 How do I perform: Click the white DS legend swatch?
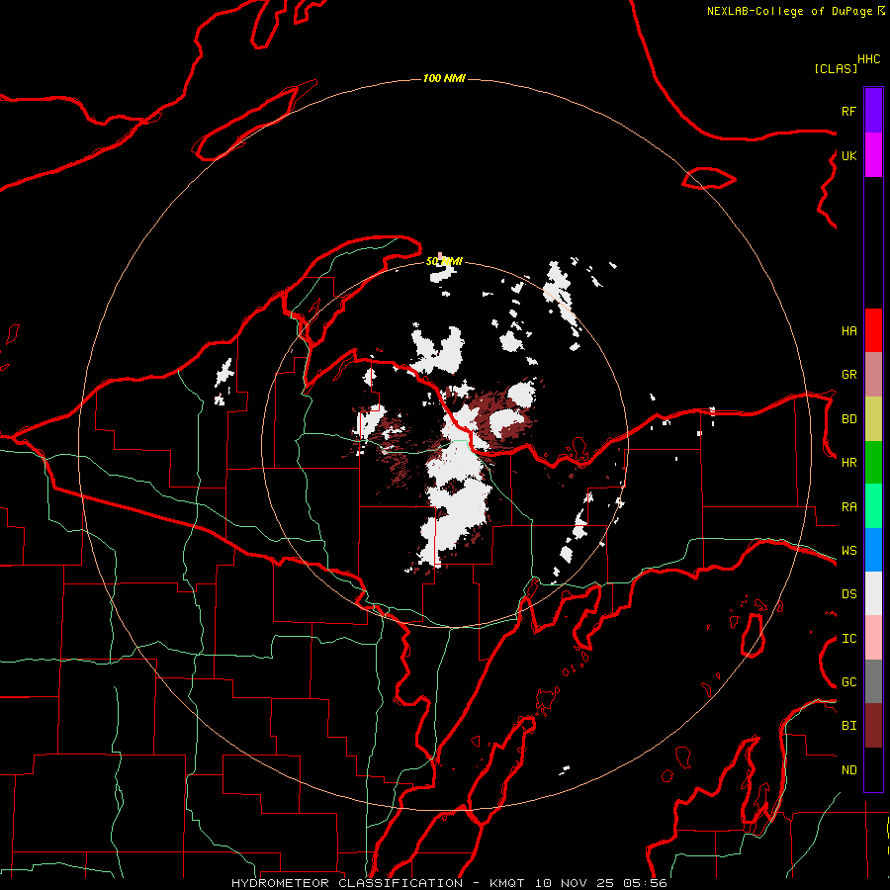[x=873, y=593]
